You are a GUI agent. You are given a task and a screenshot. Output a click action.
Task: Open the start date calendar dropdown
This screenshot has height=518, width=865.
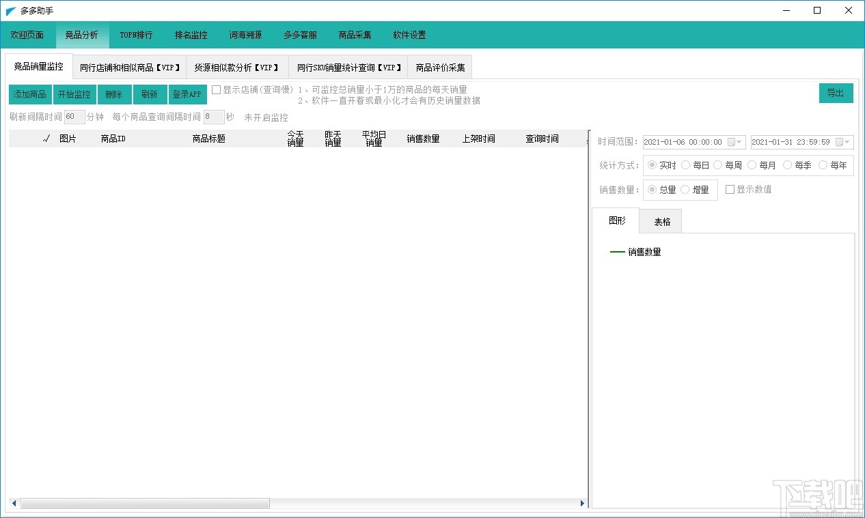[x=734, y=142]
